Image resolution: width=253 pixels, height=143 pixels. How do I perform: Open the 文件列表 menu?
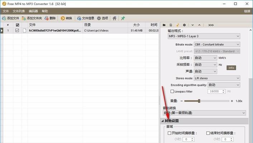(x=19, y=11)
